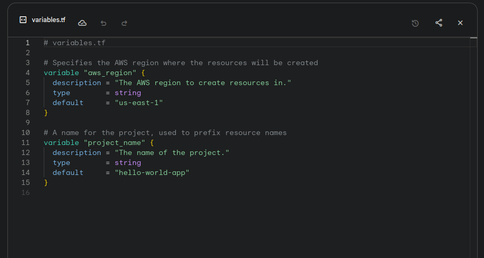The height and width of the screenshot is (258, 484).
Task: Click the variable keyword on line 11
Action: (x=62, y=143)
